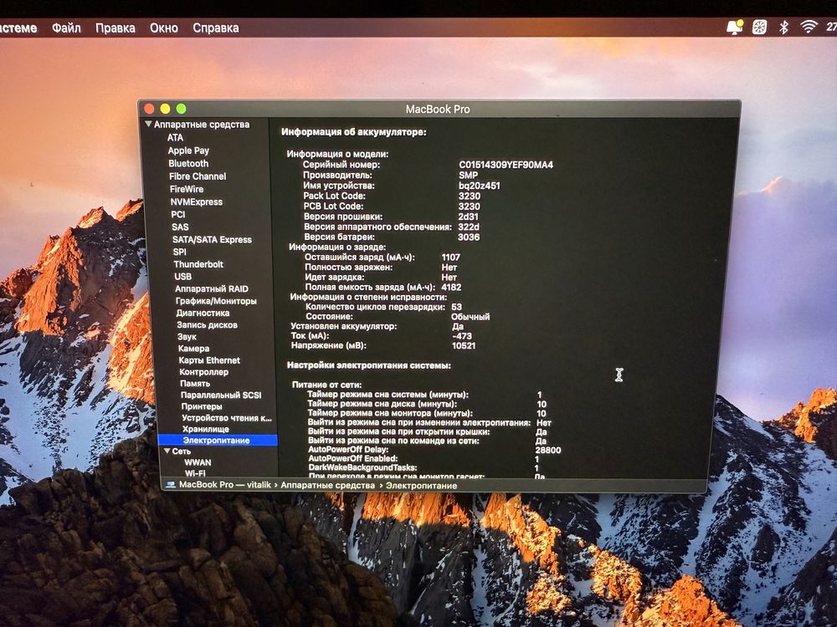Zoom the window with the green button
Image resolution: width=837 pixels, height=627 pixels.
(182, 109)
